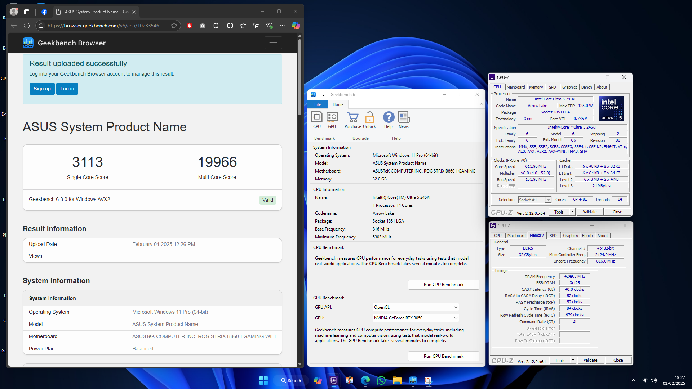Go back in the browser
This screenshot has height=389, width=692.
(14, 26)
